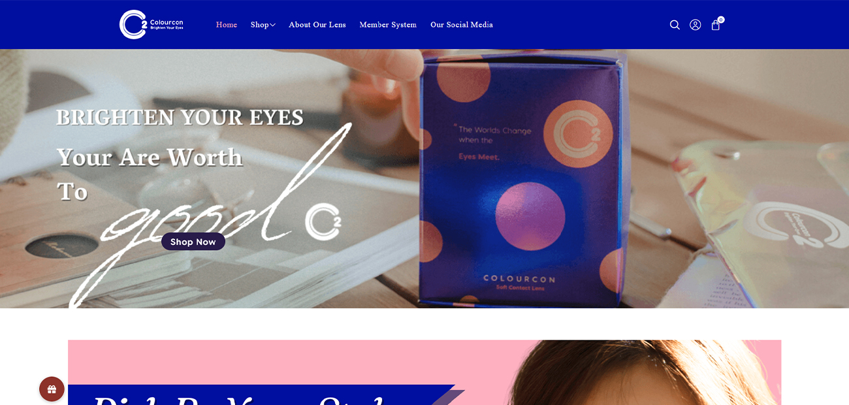This screenshot has height=405, width=849.
Task: Click 'Your Are Worth To' banner text
Action: click(x=150, y=174)
